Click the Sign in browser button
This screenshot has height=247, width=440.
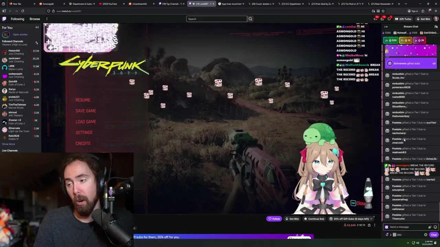click(412, 11)
